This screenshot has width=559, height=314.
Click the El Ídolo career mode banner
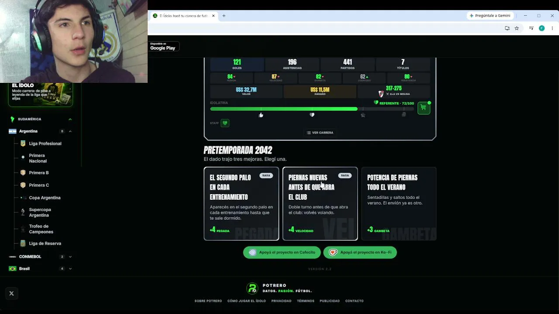[x=41, y=95]
